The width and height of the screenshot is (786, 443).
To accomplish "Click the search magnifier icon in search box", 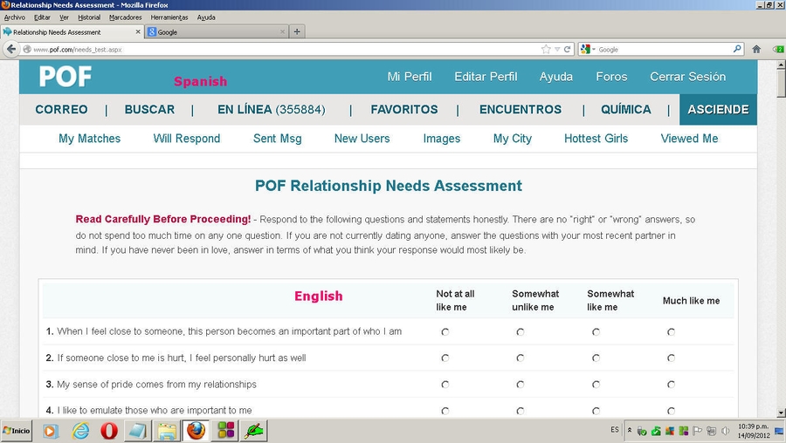I will [738, 50].
